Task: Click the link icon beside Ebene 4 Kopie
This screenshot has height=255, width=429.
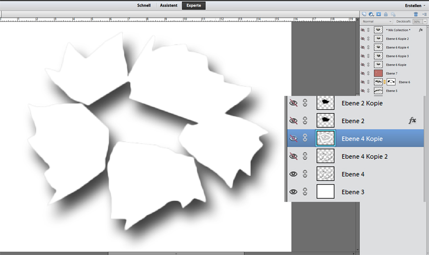Action: pos(305,139)
